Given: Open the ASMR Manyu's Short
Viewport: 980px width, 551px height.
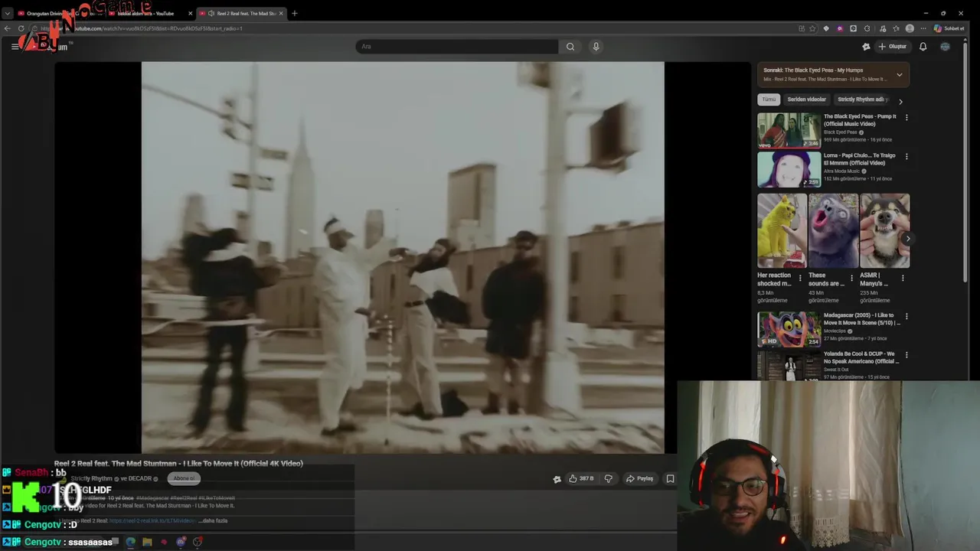Looking at the screenshot, I should pyautogui.click(x=884, y=230).
